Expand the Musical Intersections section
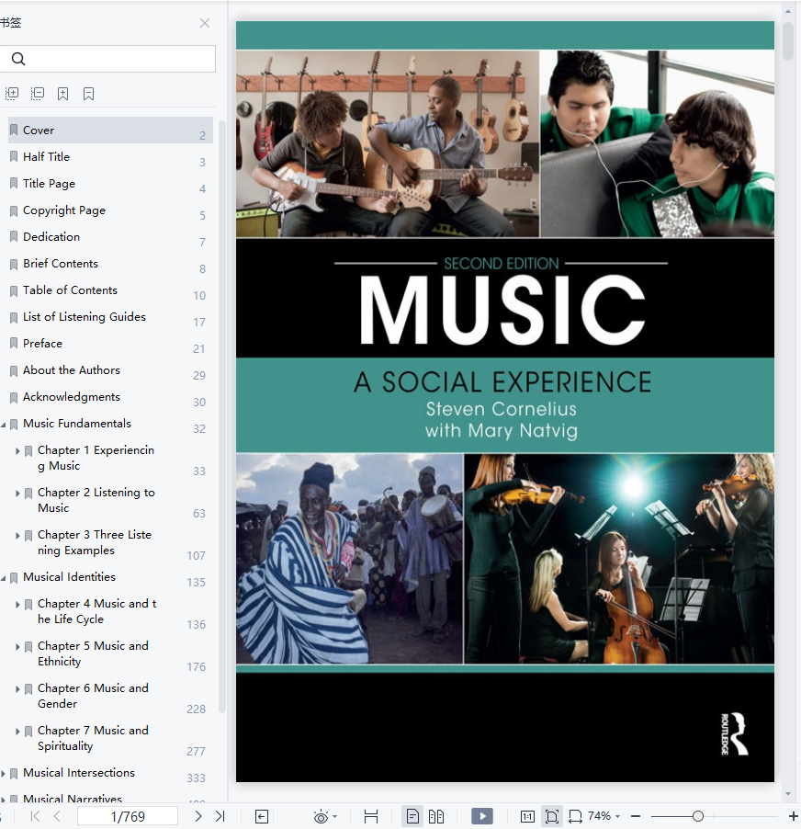The height and width of the screenshot is (829, 801). pyautogui.click(x=3, y=774)
